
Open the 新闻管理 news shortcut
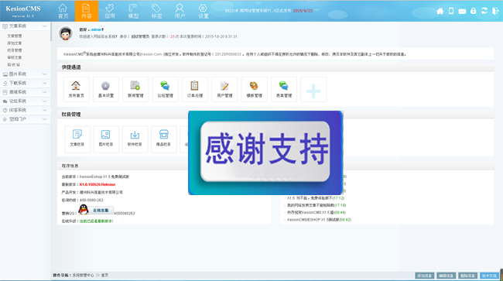tap(135, 90)
